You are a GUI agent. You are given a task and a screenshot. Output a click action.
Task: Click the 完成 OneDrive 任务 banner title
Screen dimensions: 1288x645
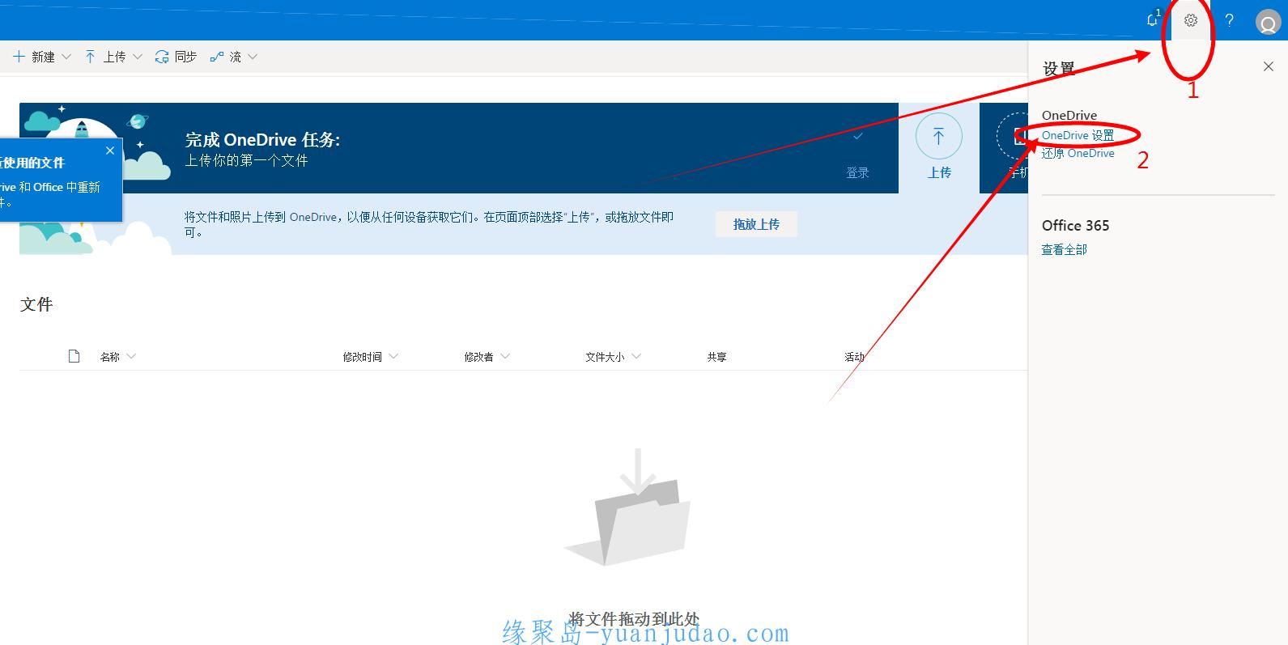(262, 140)
